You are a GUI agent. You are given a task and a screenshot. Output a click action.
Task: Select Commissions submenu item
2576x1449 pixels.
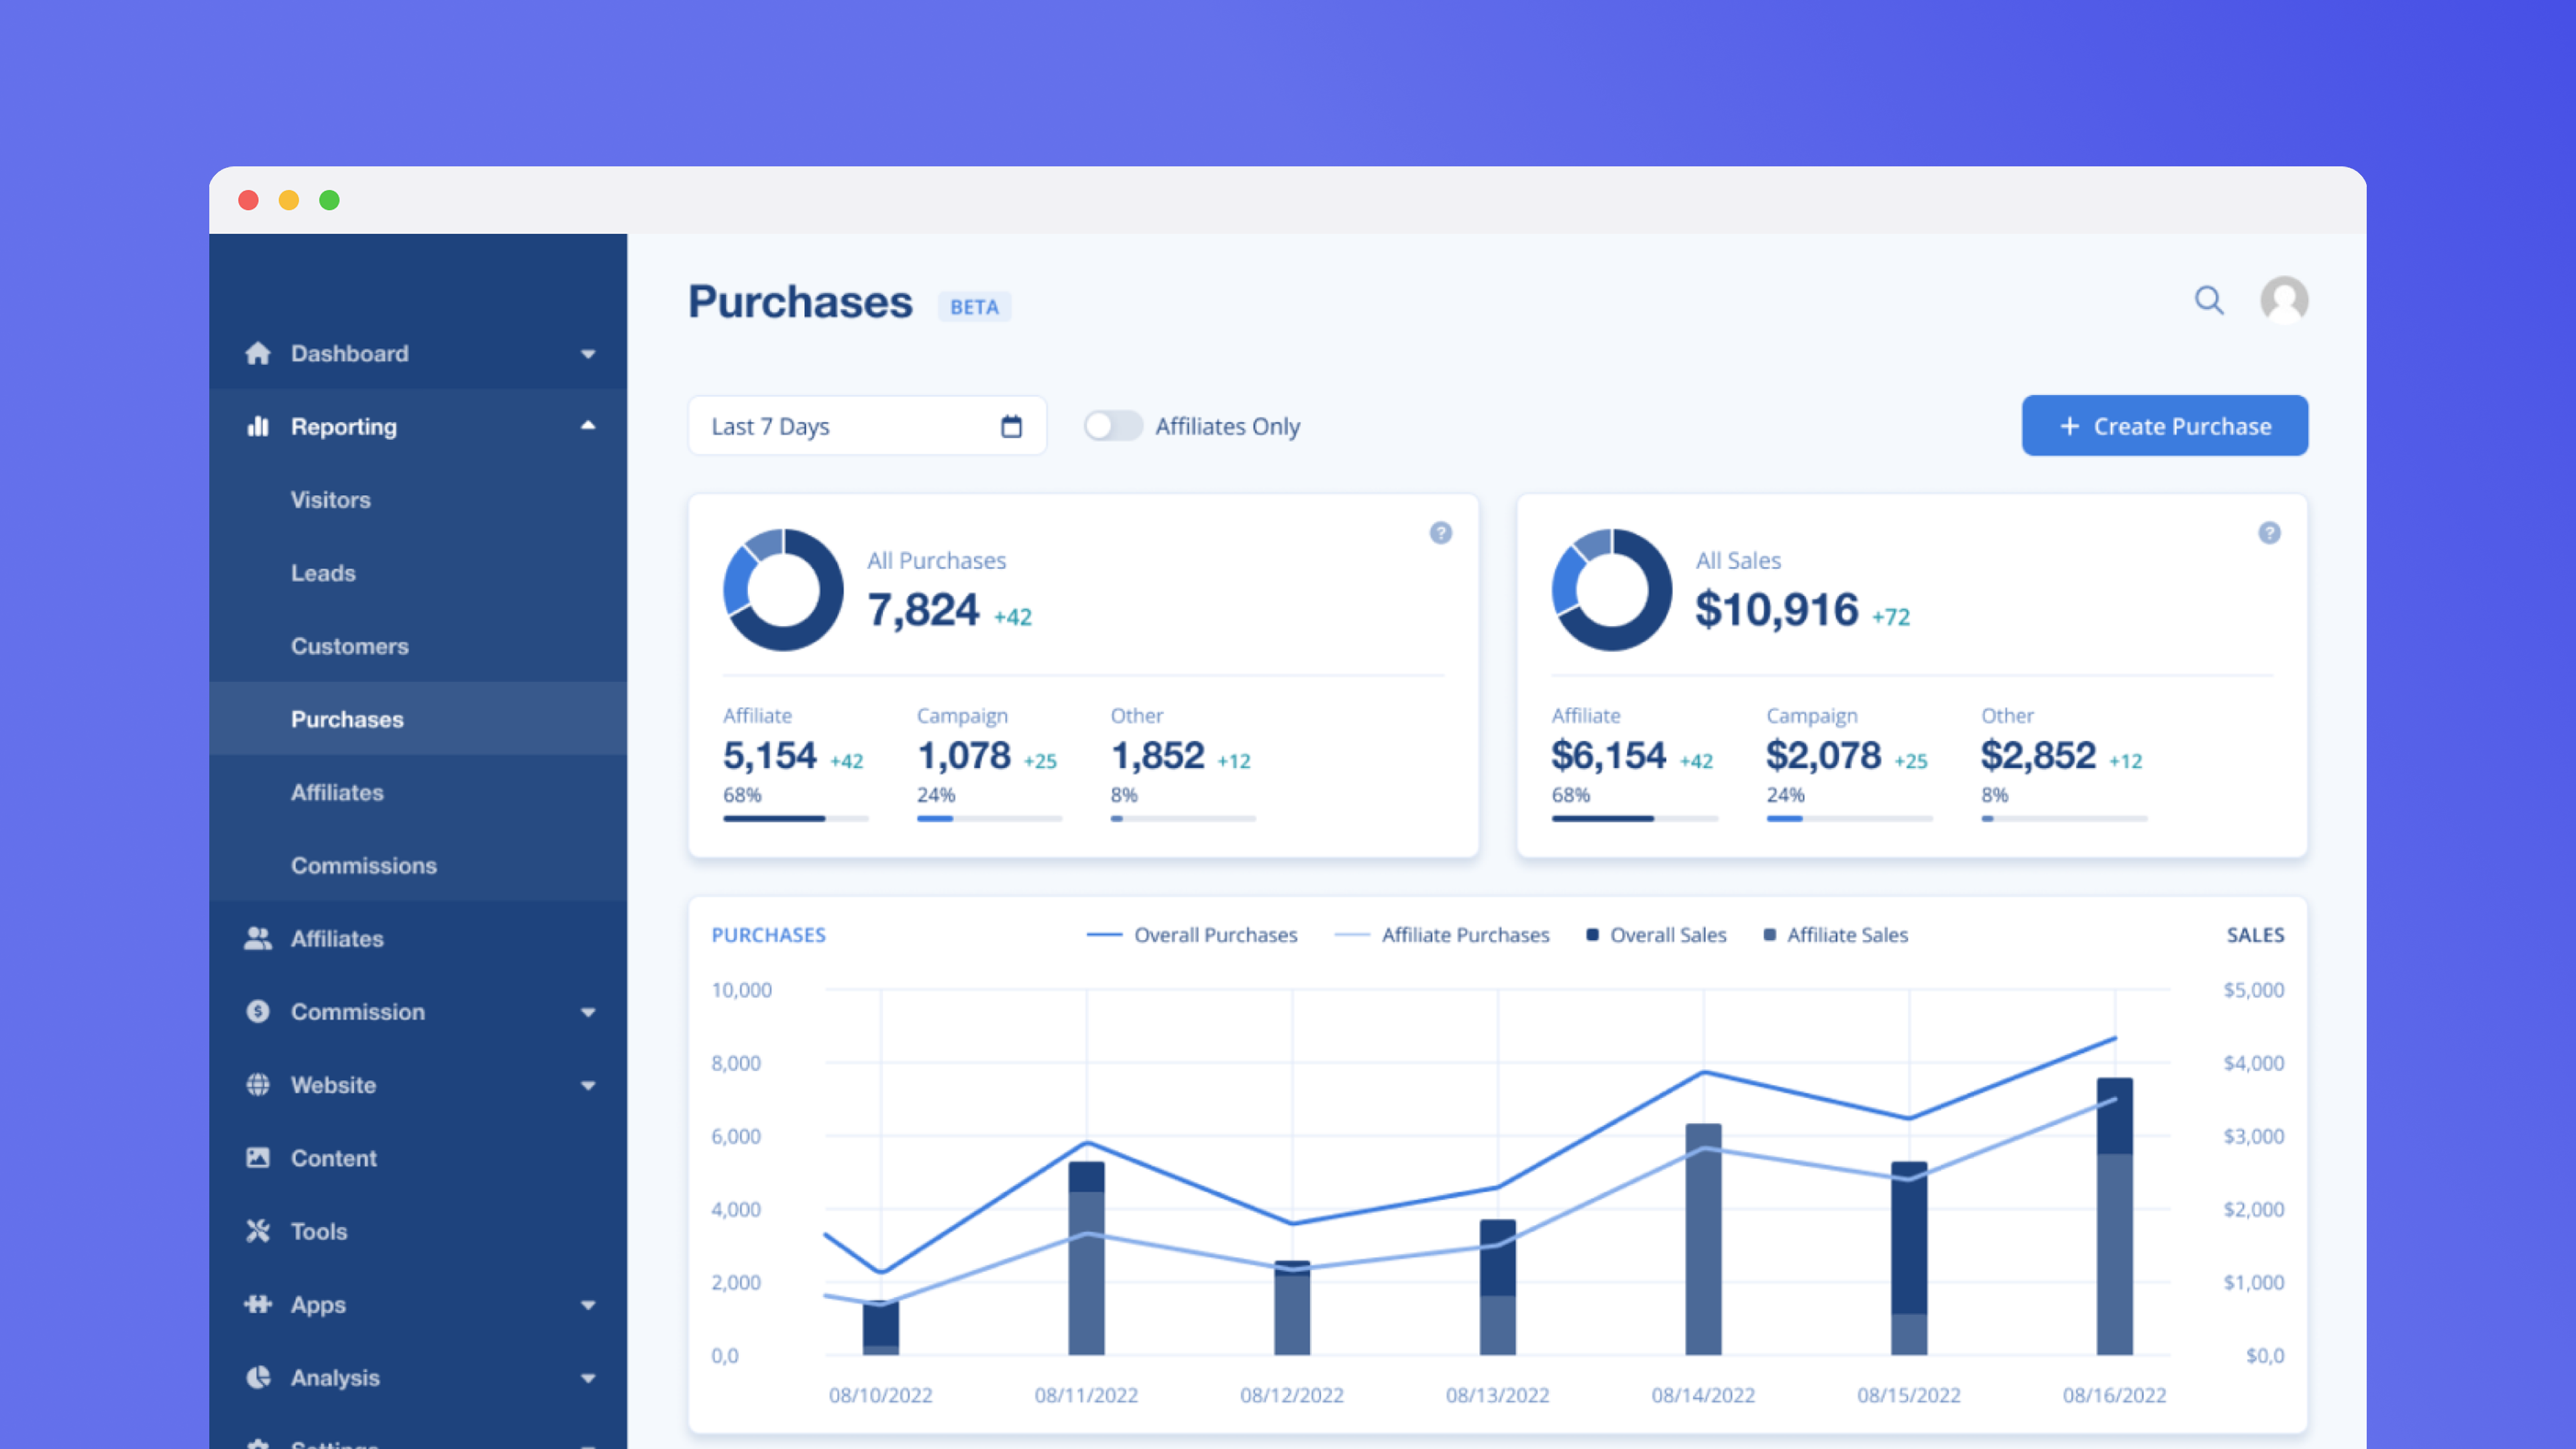tap(363, 866)
